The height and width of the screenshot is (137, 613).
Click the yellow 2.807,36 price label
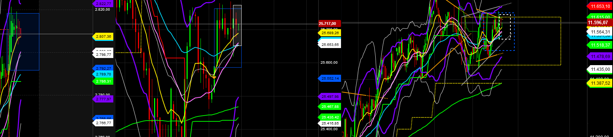point(103,36)
